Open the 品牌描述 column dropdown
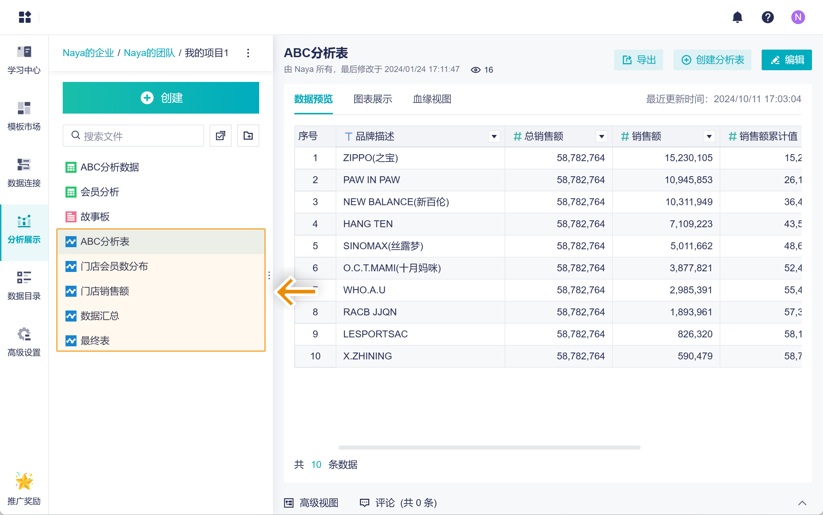The image size is (823, 515). (x=494, y=137)
